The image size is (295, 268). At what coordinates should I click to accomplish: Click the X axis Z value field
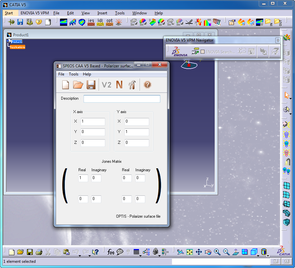(93, 142)
